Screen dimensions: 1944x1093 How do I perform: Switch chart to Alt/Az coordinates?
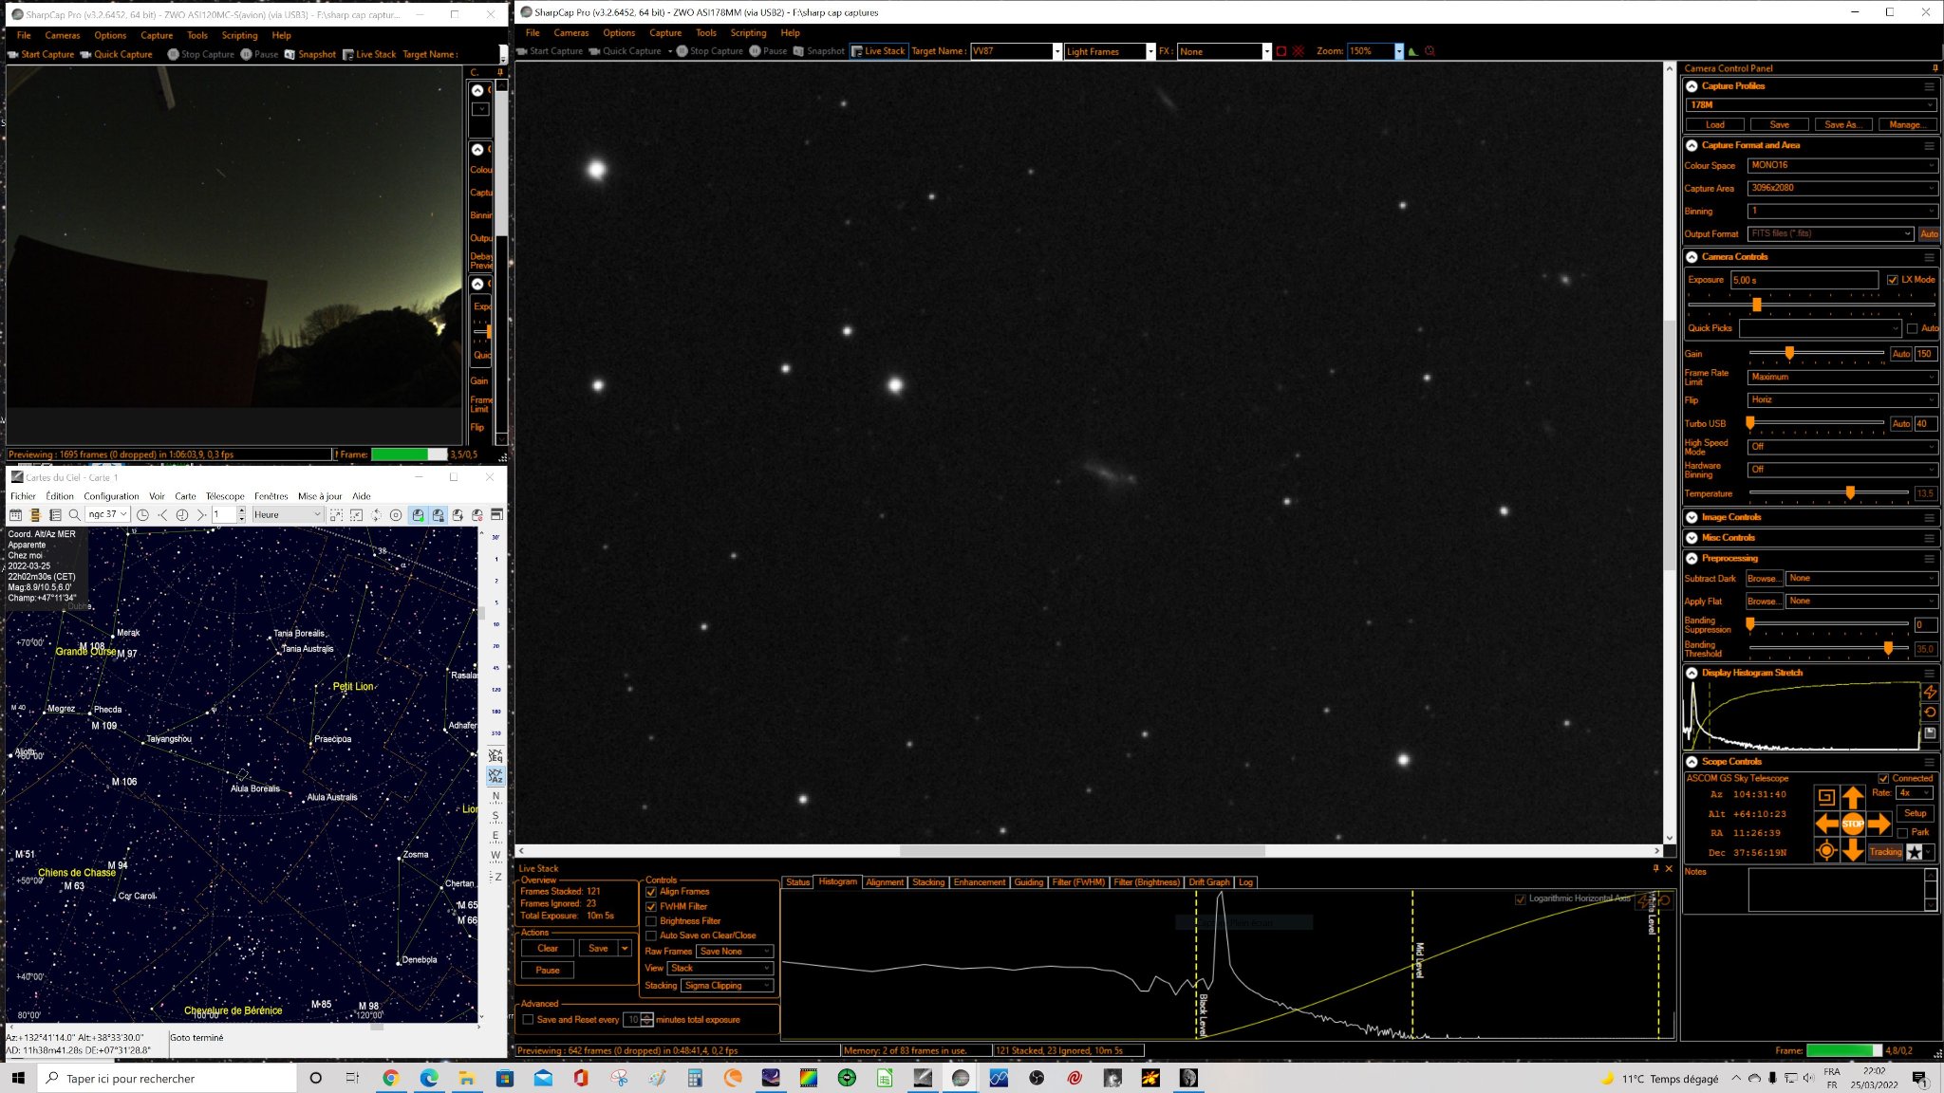(x=495, y=776)
